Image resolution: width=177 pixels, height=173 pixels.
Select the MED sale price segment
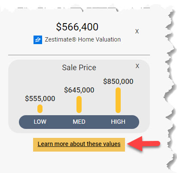point(79,122)
